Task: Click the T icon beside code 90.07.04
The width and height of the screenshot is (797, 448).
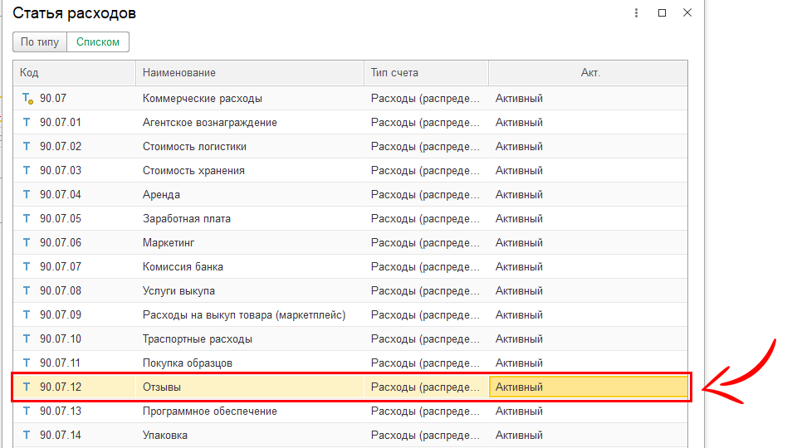Action: point(27,195)
